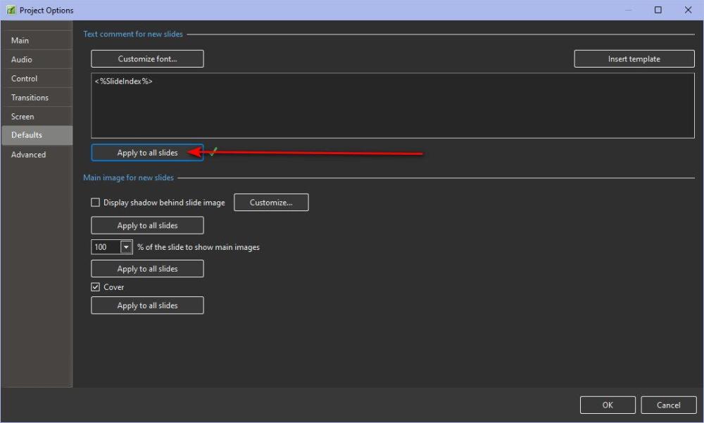
Task: Open the Screen tab
Action: tap(23, 117)
